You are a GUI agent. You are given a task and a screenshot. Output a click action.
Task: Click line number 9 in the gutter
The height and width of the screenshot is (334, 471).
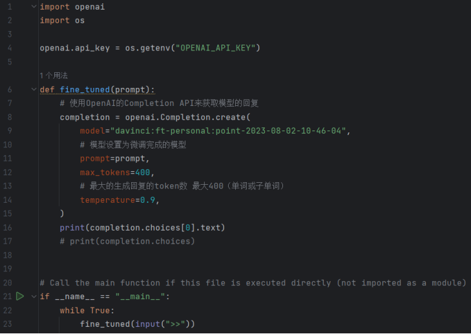[x=10, y=130]
